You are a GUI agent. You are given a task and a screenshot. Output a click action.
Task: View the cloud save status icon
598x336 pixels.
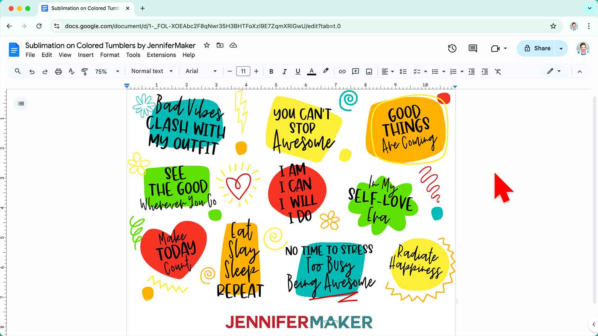(233, 45)
